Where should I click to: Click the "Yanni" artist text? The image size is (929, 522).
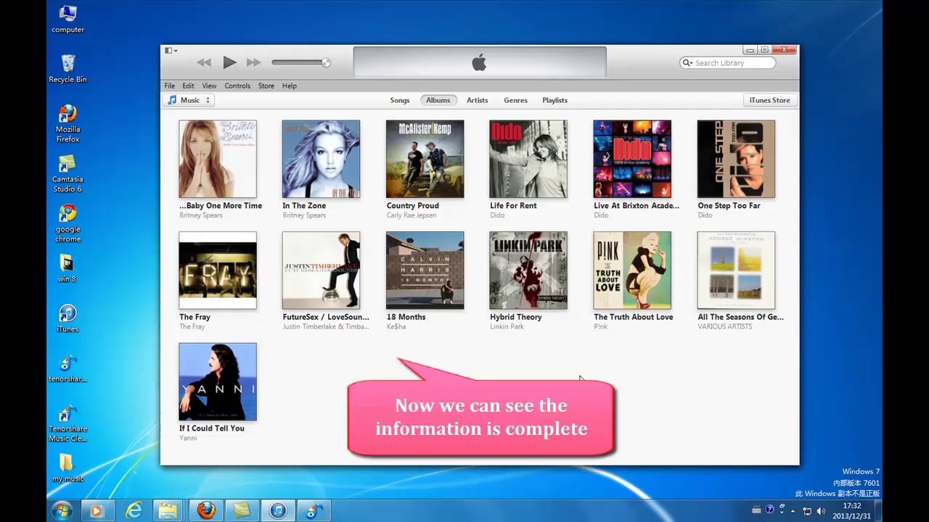(x=188, y=439)
